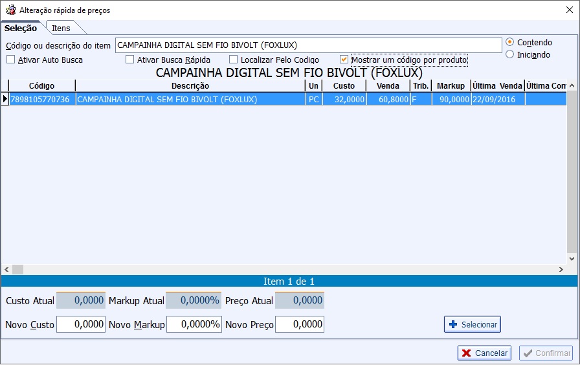
Task: Select code cell 7898105770736
Action: [42, 99]
